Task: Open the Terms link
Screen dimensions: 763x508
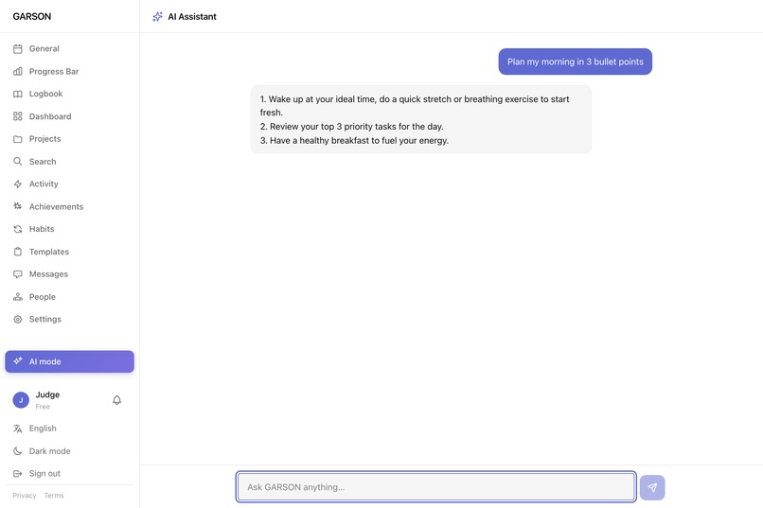Action: (x=54, y=496)
